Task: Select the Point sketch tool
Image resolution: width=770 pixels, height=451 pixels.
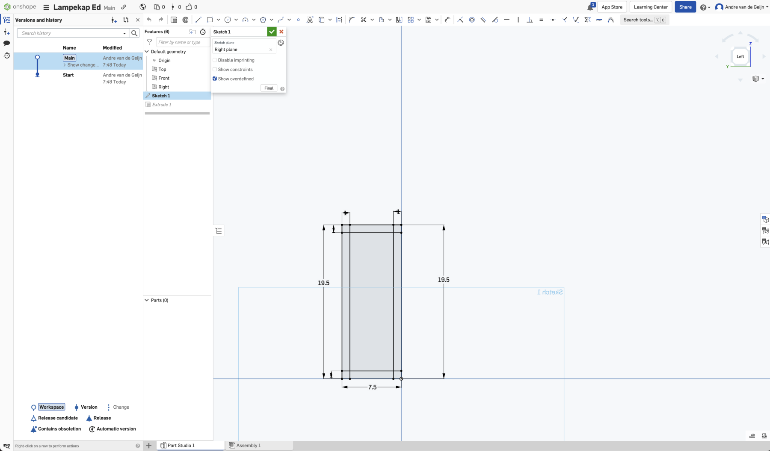Action: pyautogui.click(x=298, y=20)
